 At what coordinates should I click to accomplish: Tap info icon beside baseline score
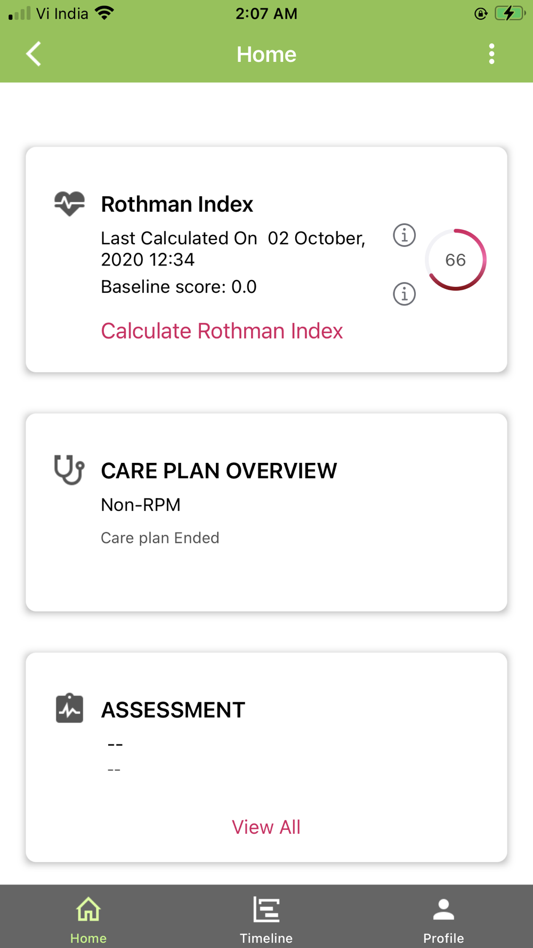404,294
